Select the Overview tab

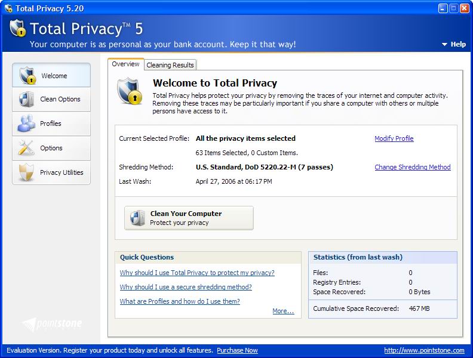(x=125, y=64)
